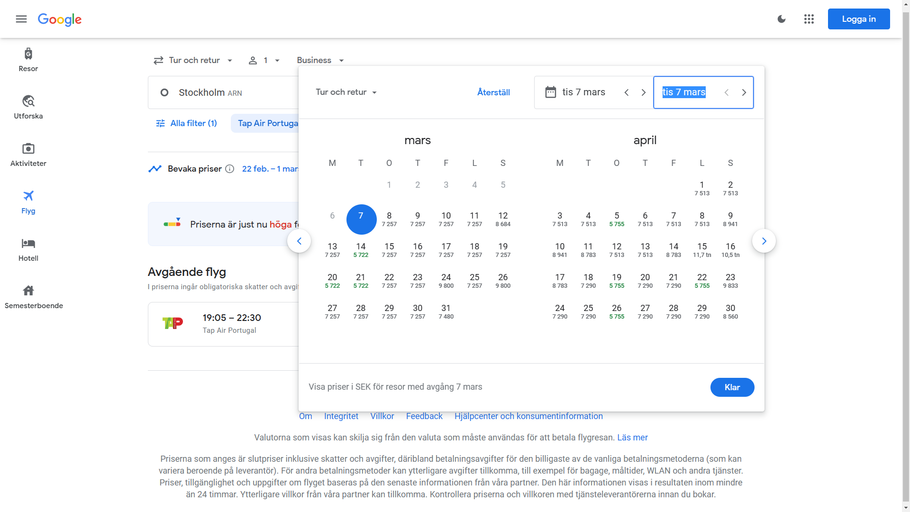
Task: Open Utforska in the sidebar
Action: (x=28, y=107)
